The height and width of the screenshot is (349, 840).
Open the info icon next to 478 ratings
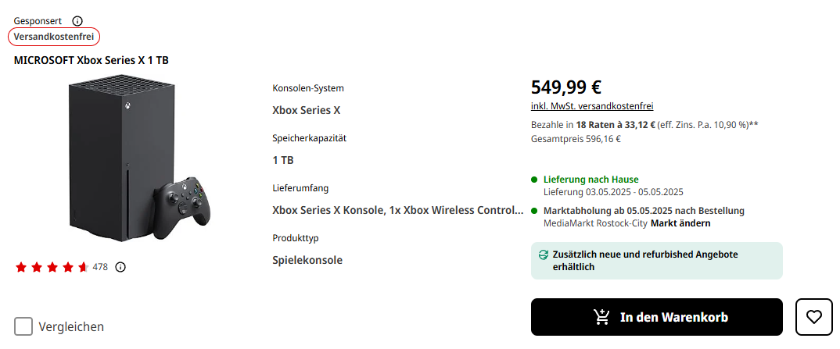(120, 267)
